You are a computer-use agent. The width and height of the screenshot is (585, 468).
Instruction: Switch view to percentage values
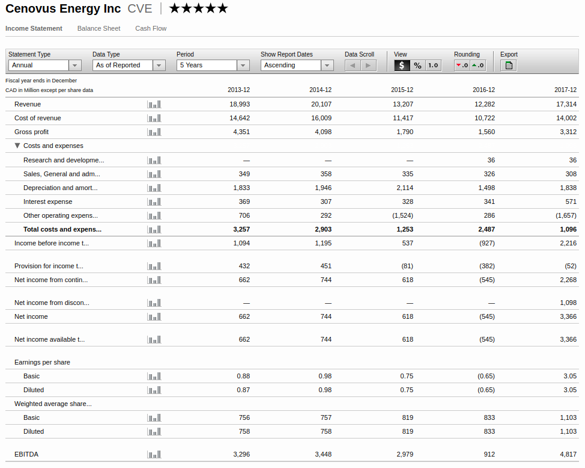tap(417, 66)
